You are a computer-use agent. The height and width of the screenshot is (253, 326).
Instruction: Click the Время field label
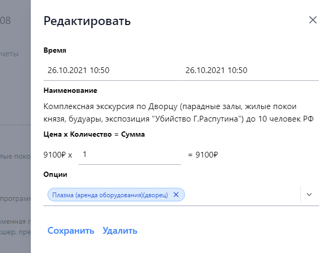click(x=55, y=51)
